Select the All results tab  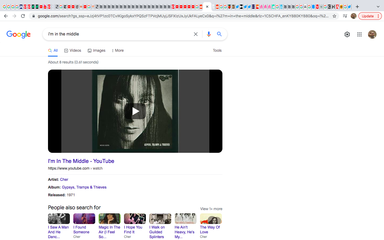coord(53,50)
